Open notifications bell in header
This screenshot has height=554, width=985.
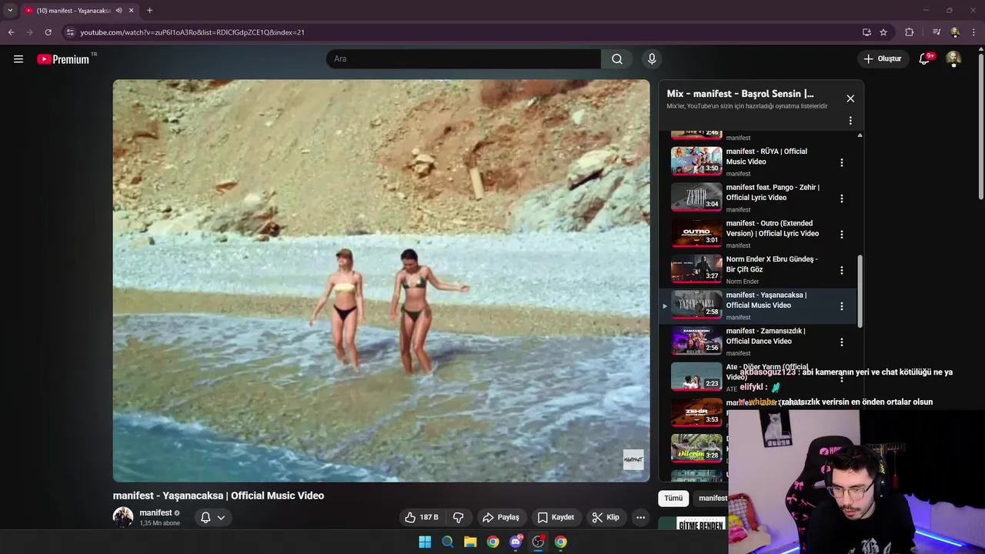925,58
